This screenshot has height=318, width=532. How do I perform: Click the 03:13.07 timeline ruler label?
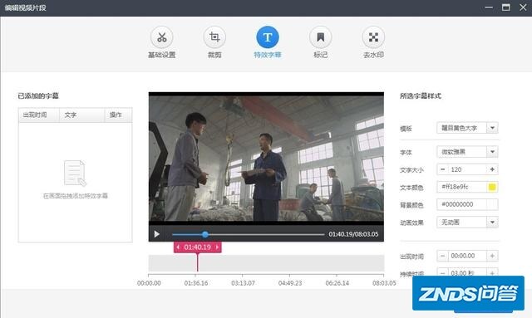tap(243, 283)
